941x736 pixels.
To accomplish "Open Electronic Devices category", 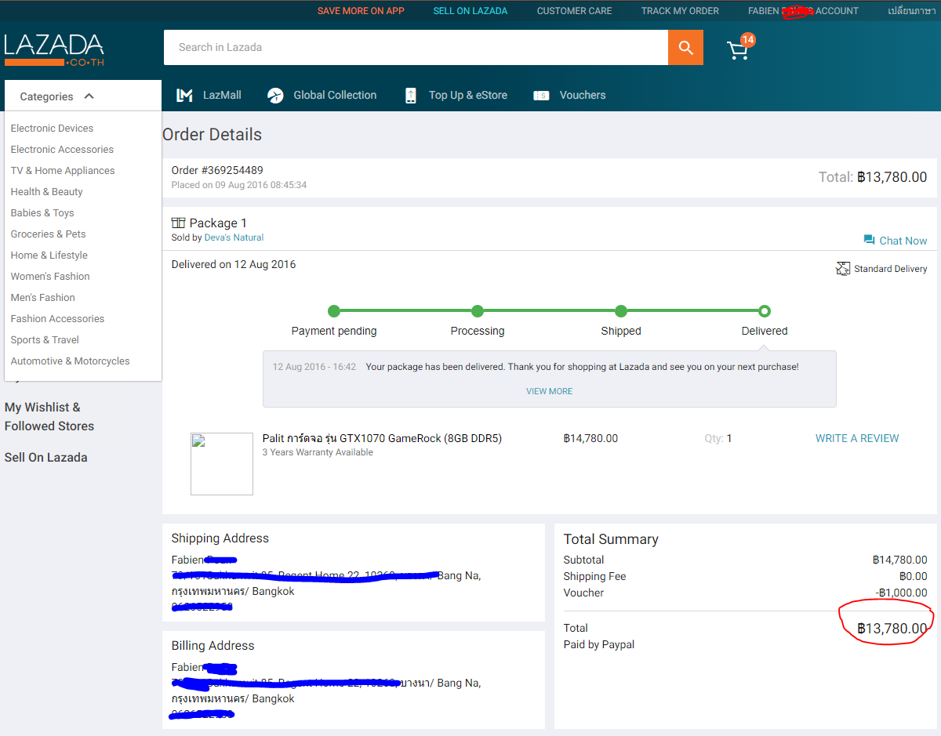I will pyautogui.click(x=52, y=129).
